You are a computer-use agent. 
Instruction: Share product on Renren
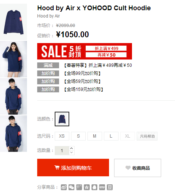[102, 187]
